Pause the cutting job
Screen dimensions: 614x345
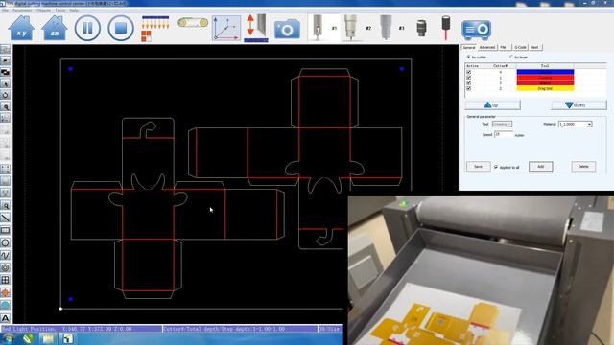(87, 28)
